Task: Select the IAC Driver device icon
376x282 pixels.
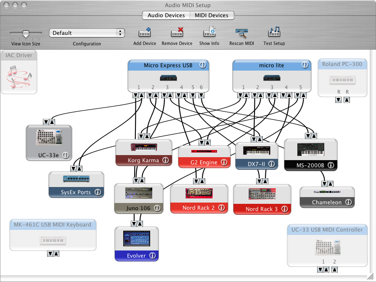Action: point(19,76)
